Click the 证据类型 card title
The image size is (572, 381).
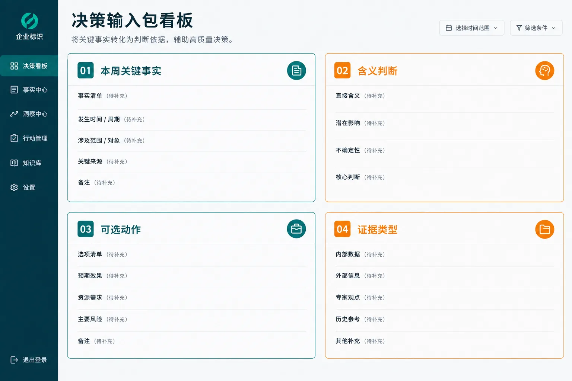[377, 230]
